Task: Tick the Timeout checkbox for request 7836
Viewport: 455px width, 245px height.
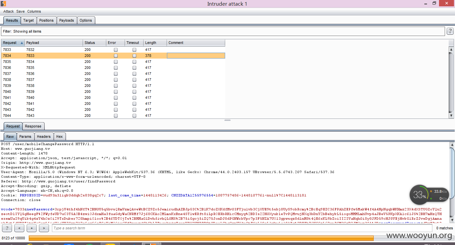Action: click(x=134, y=68)
